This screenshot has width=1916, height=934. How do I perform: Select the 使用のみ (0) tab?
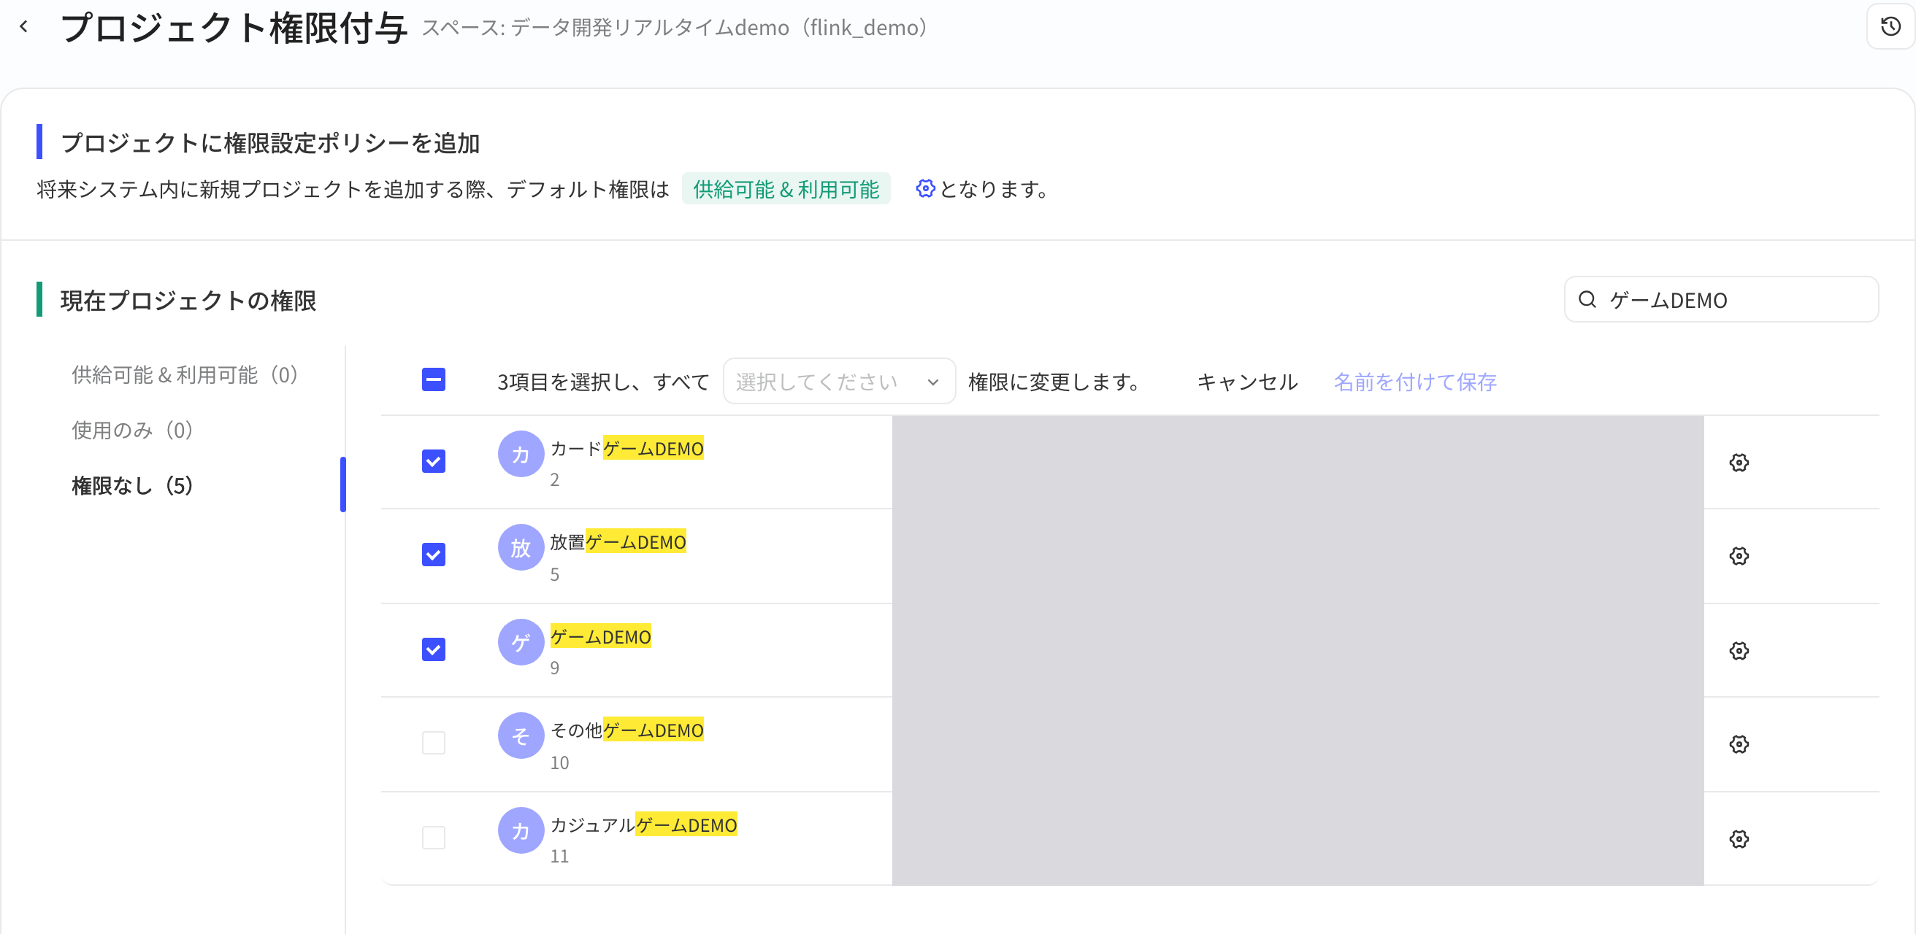pos(132,431)
